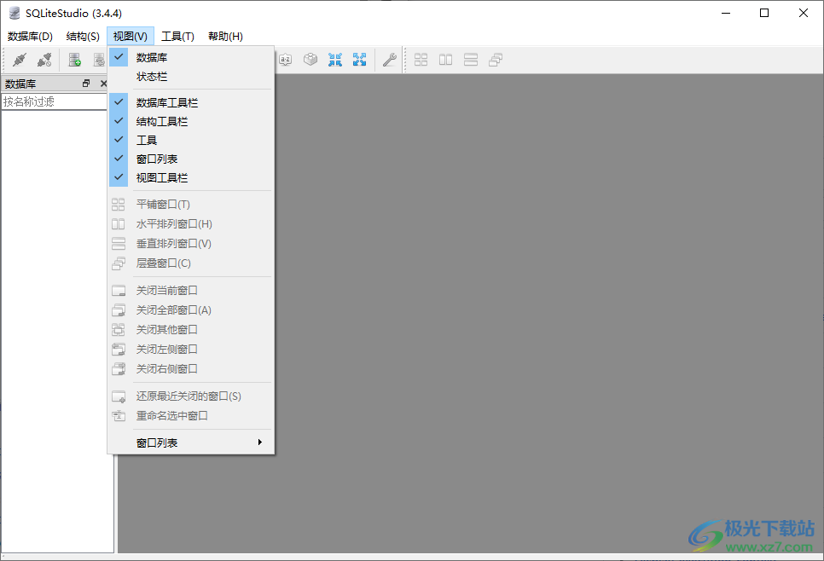This screenshot has width=824, height=561.
Task: Click the a-z names conversion toolbar icon
Action: 285,60
